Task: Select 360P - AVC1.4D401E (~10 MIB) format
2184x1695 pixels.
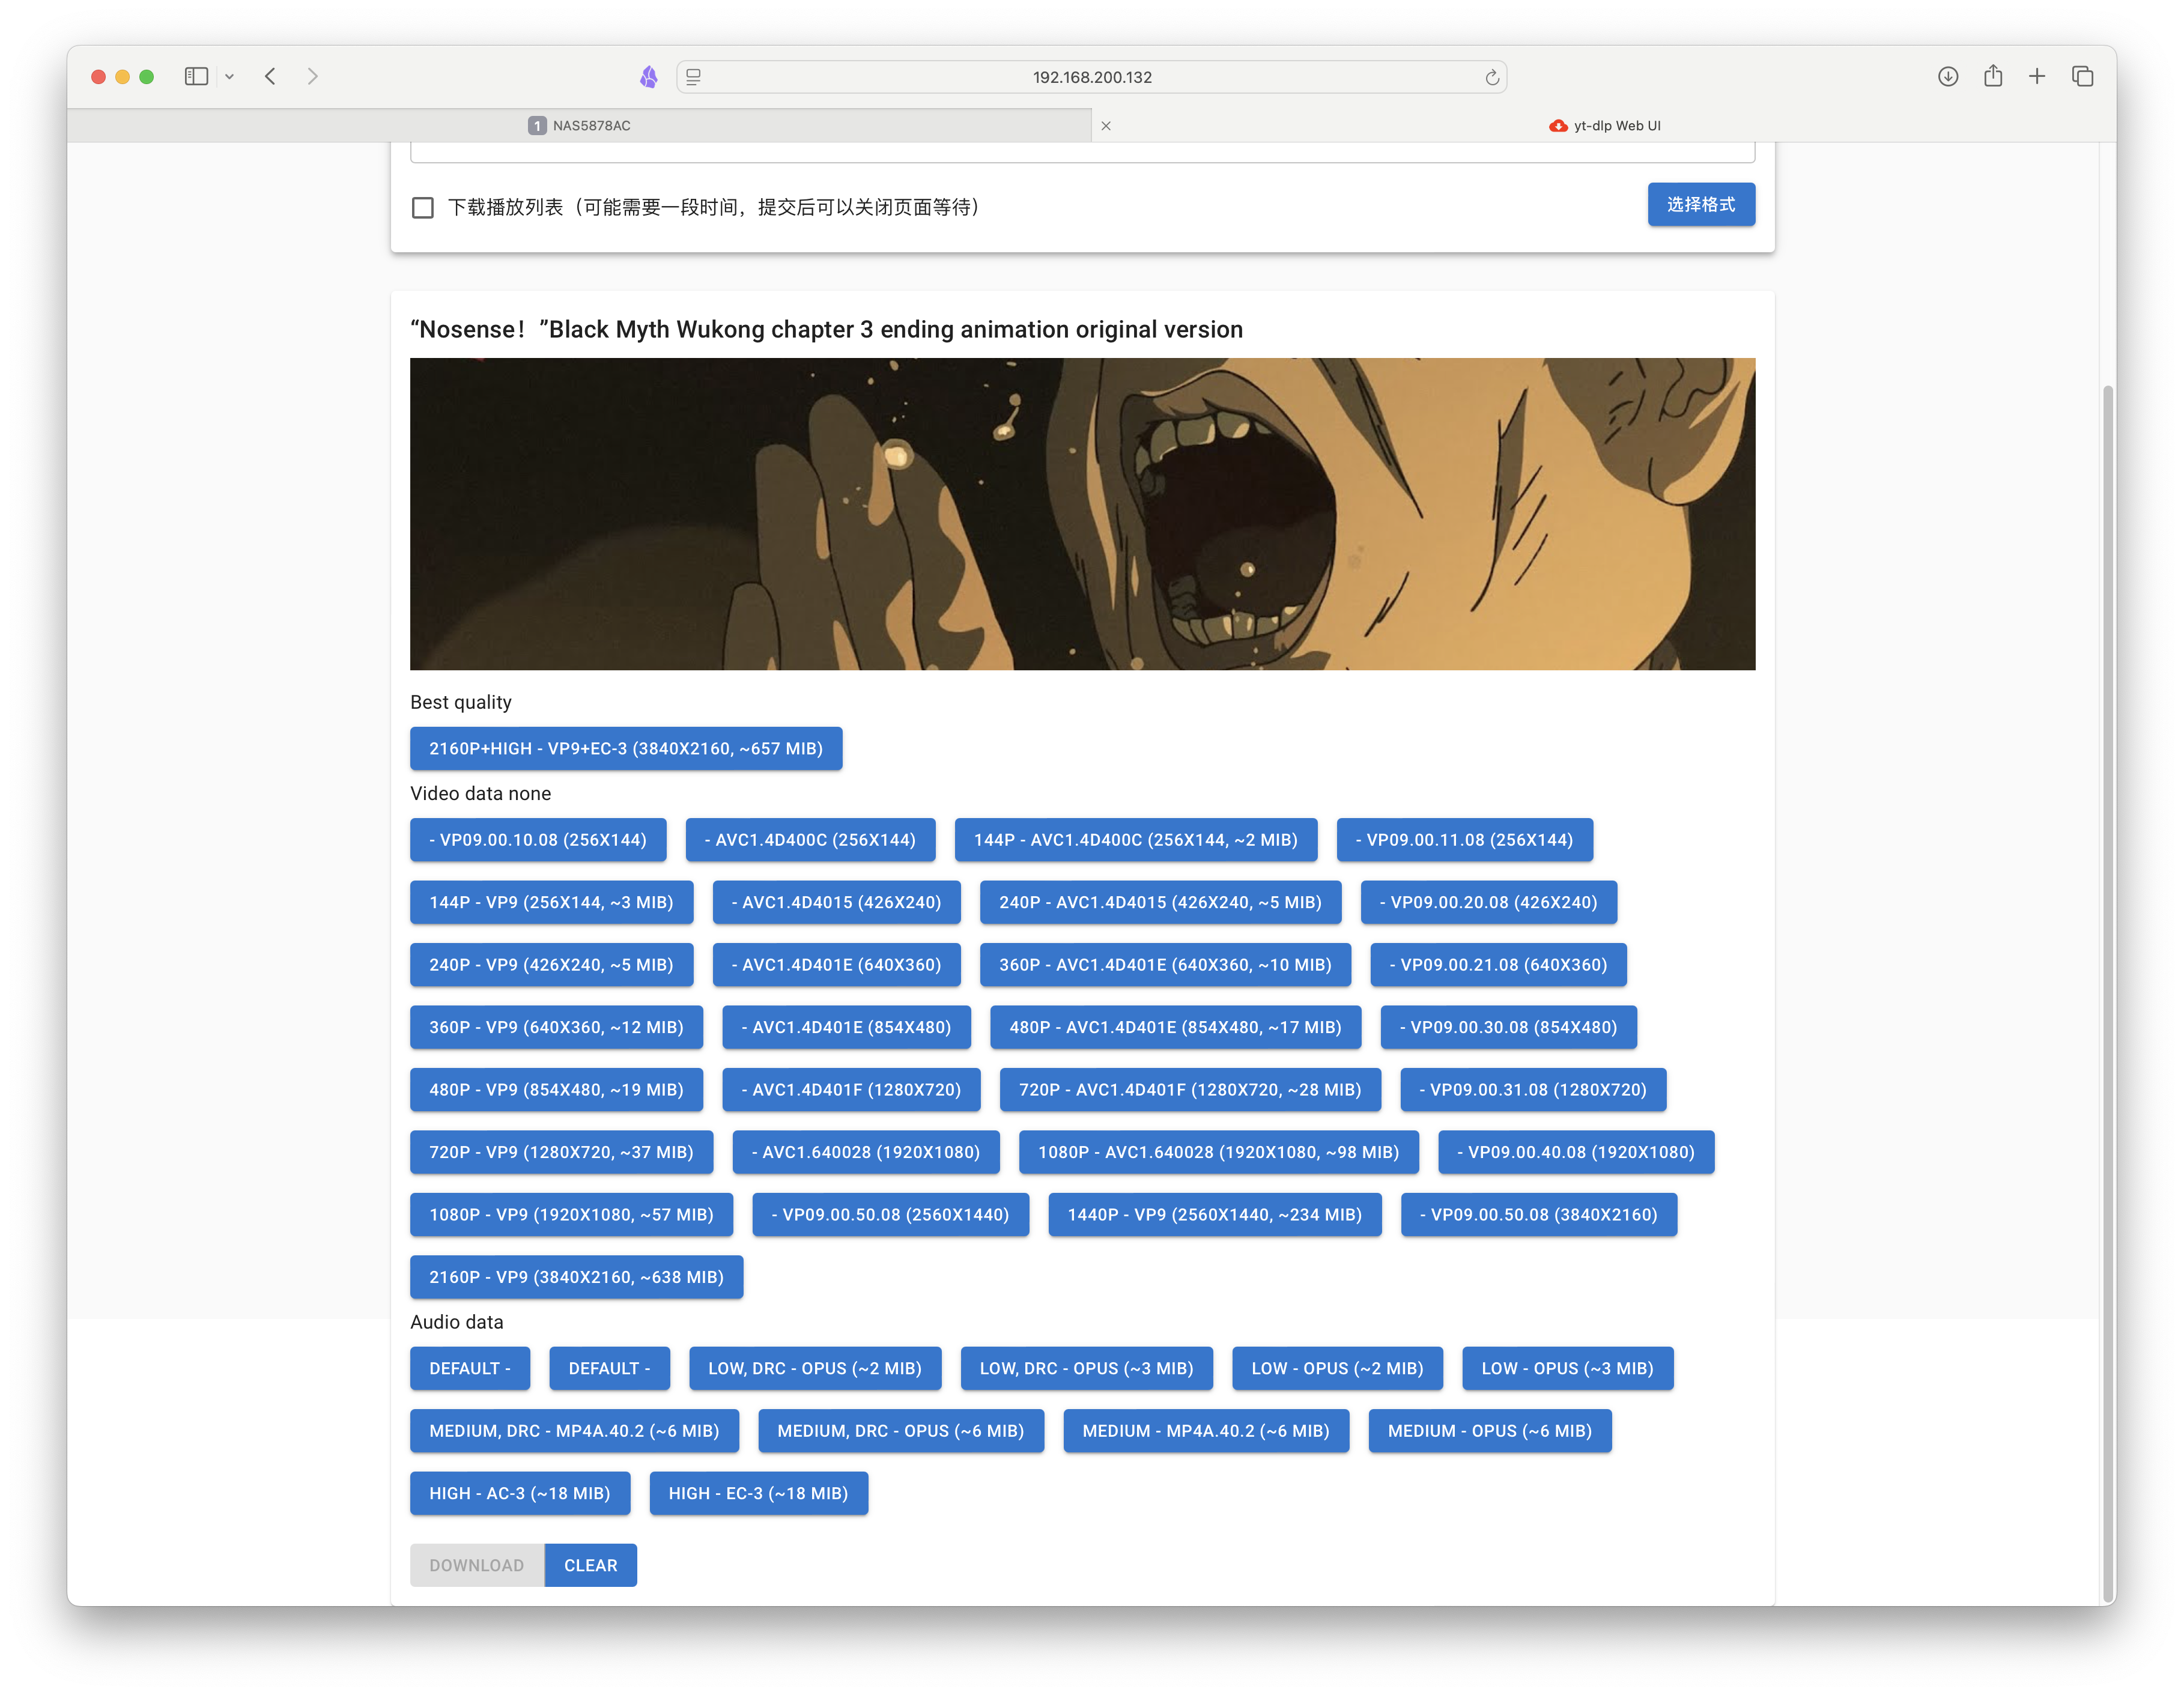Action: tap(1166, 965)
